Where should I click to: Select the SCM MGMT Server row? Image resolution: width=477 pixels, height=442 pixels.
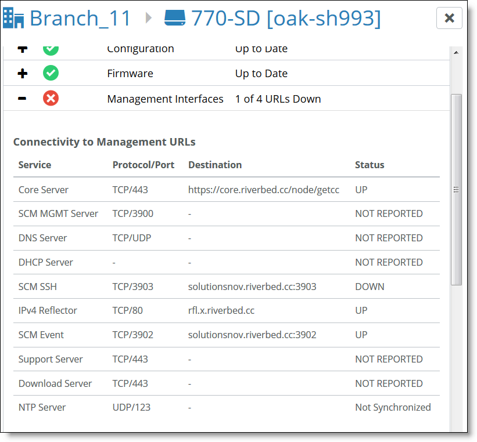[x=227, y=214]
